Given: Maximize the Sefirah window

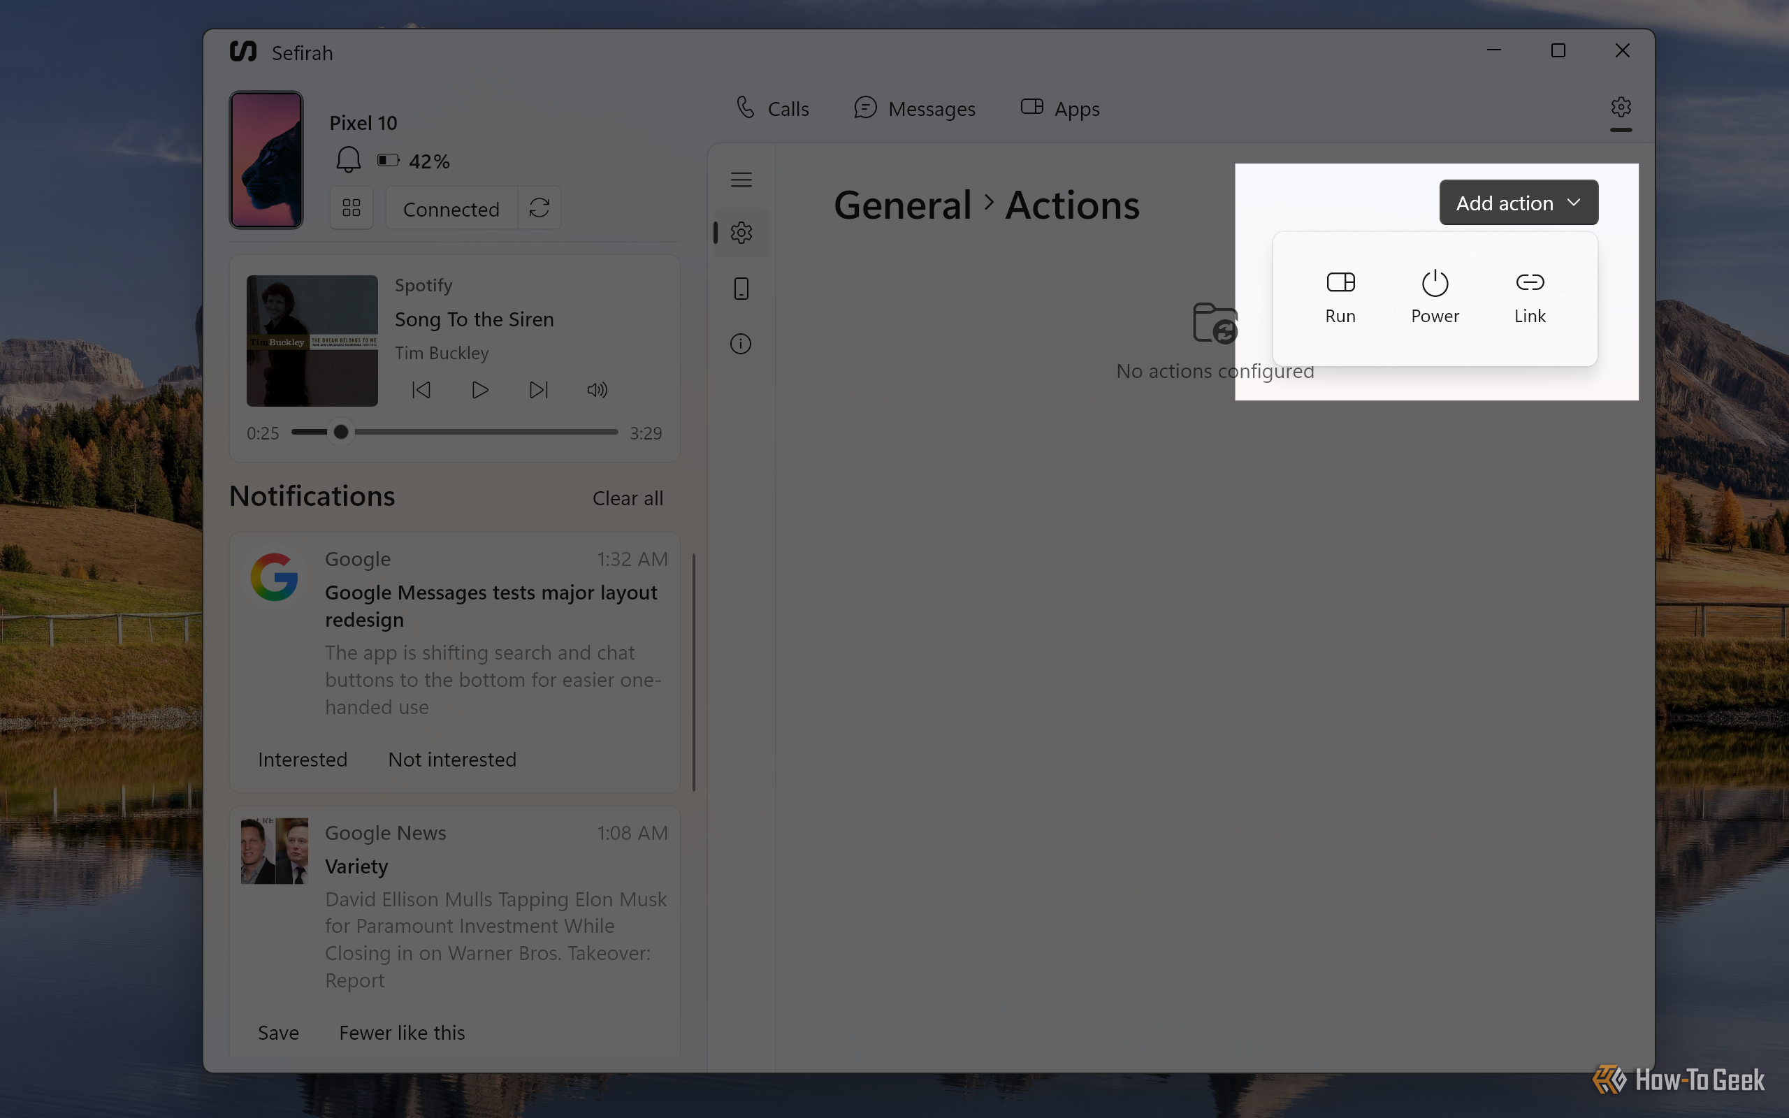Looking at the screenshot, I should click(1558, 50).
